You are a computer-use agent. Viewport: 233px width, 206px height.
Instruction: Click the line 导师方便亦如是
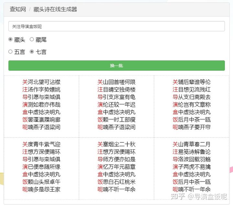116,159
